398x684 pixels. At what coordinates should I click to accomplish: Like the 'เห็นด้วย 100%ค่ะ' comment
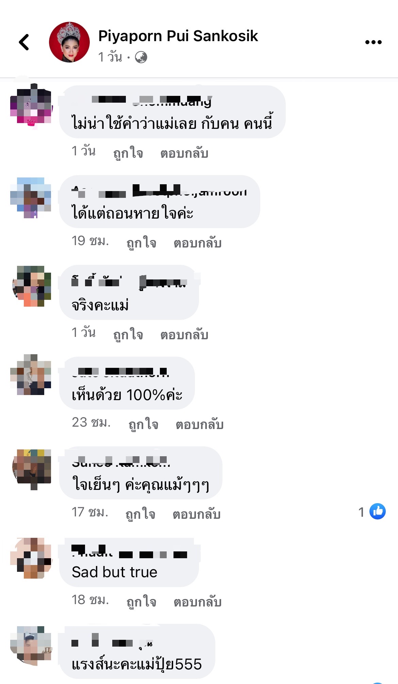[143, 424]
